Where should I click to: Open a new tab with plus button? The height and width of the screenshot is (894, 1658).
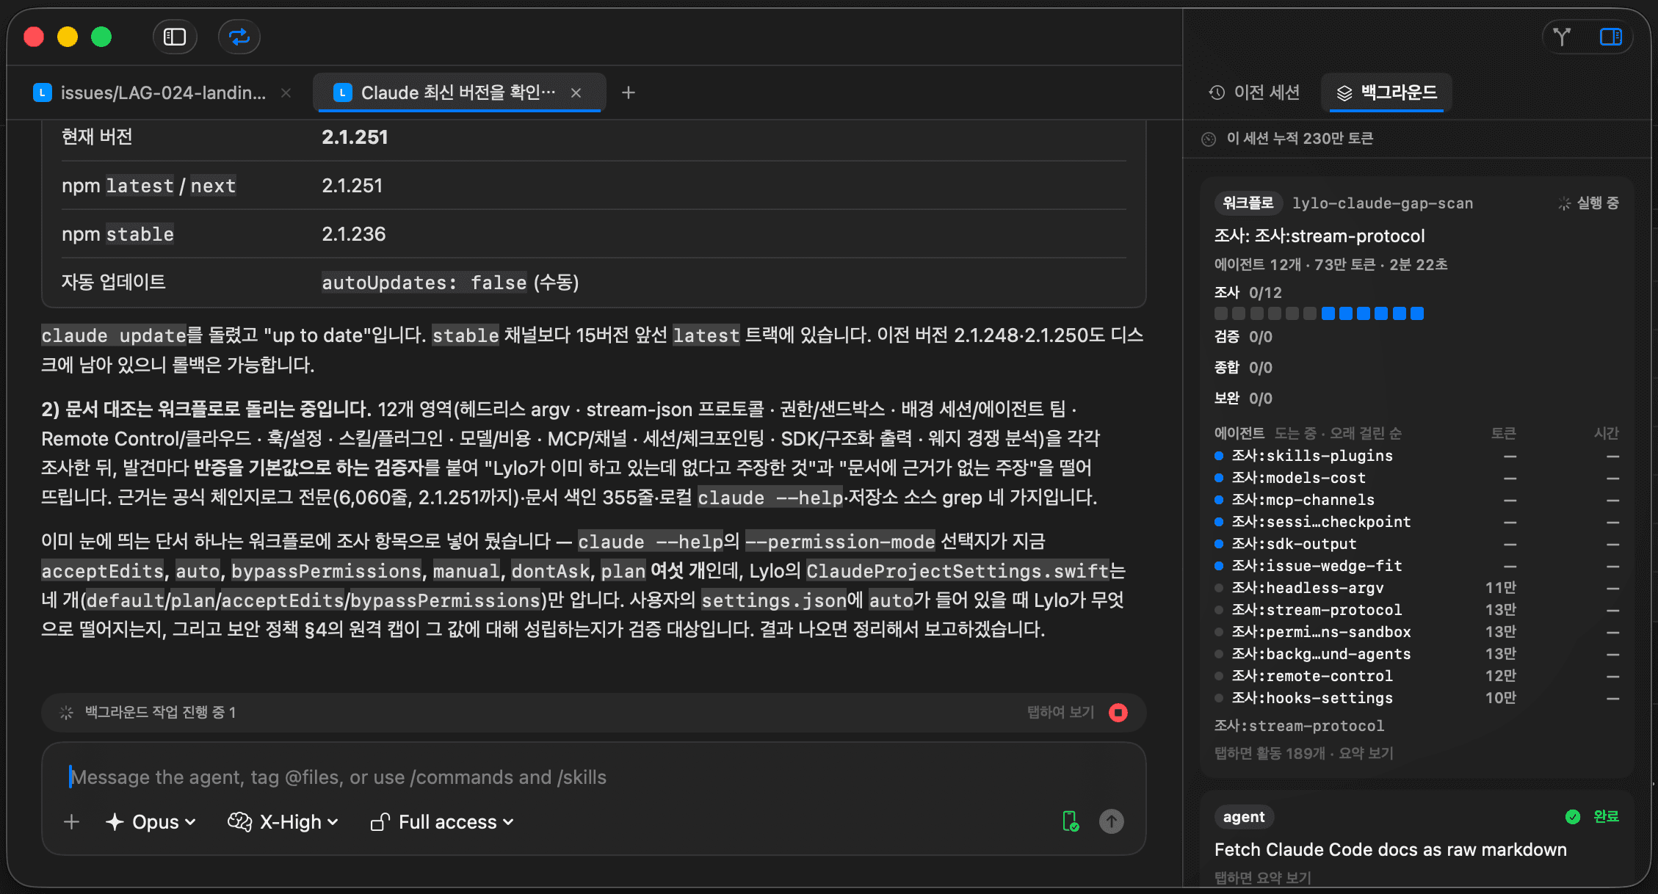628,93
